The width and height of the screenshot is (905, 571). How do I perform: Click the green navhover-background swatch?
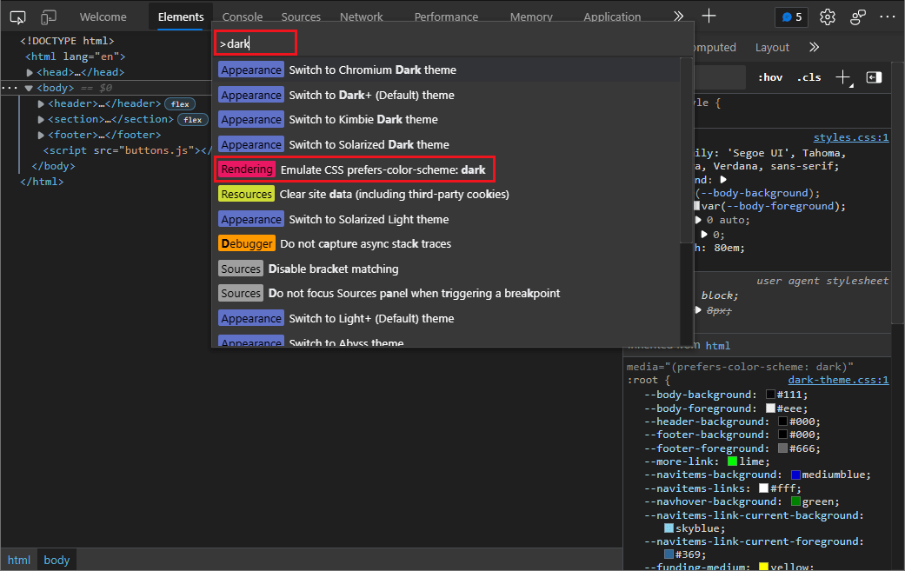pyautogui.click(x=795, y=501)
